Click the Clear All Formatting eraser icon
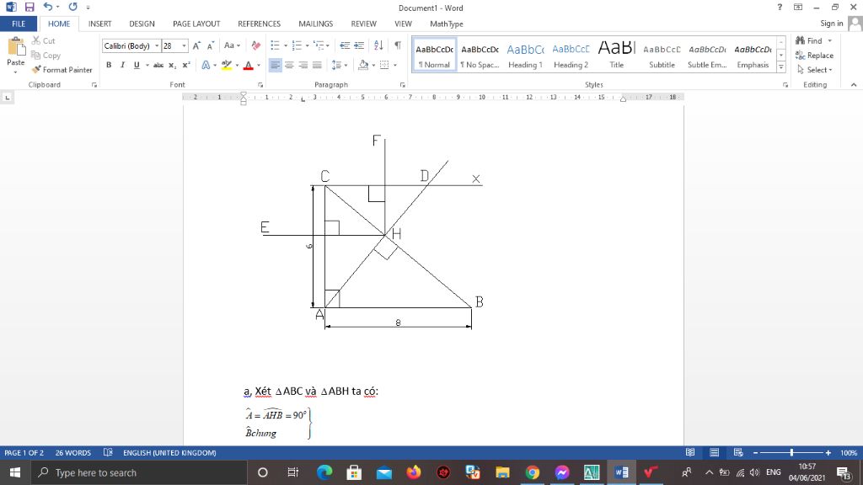The height and width of the screenshot is (485, 863). tap(256, 45)
